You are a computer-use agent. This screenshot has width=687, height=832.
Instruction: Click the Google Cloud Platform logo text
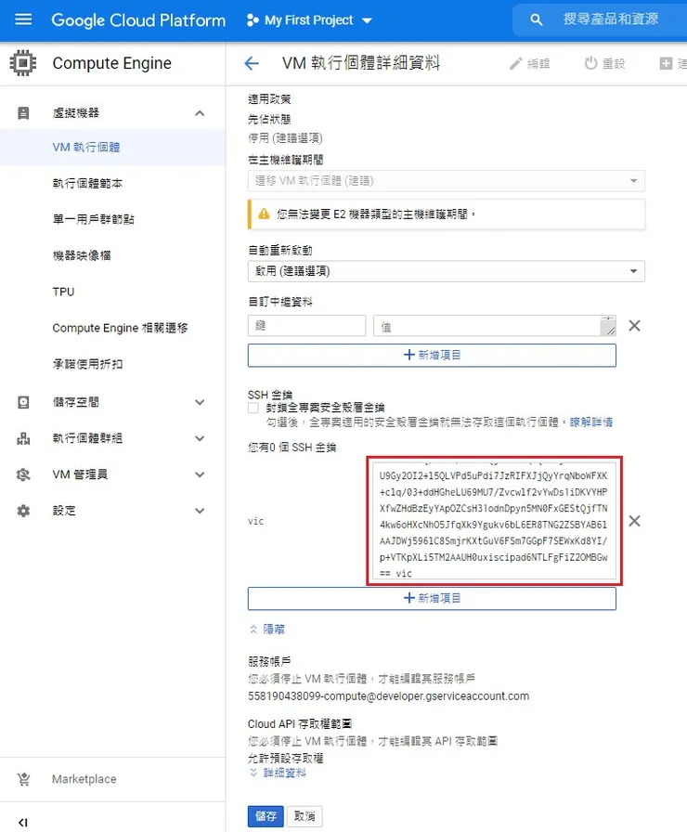138,20
